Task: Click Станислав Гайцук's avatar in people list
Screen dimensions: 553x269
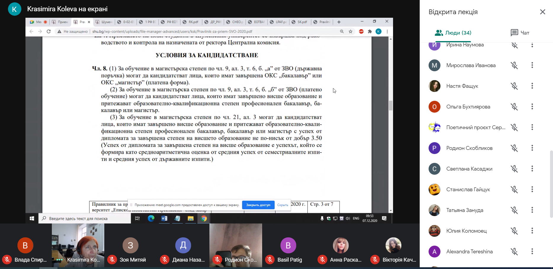Action: pos(434,189)
